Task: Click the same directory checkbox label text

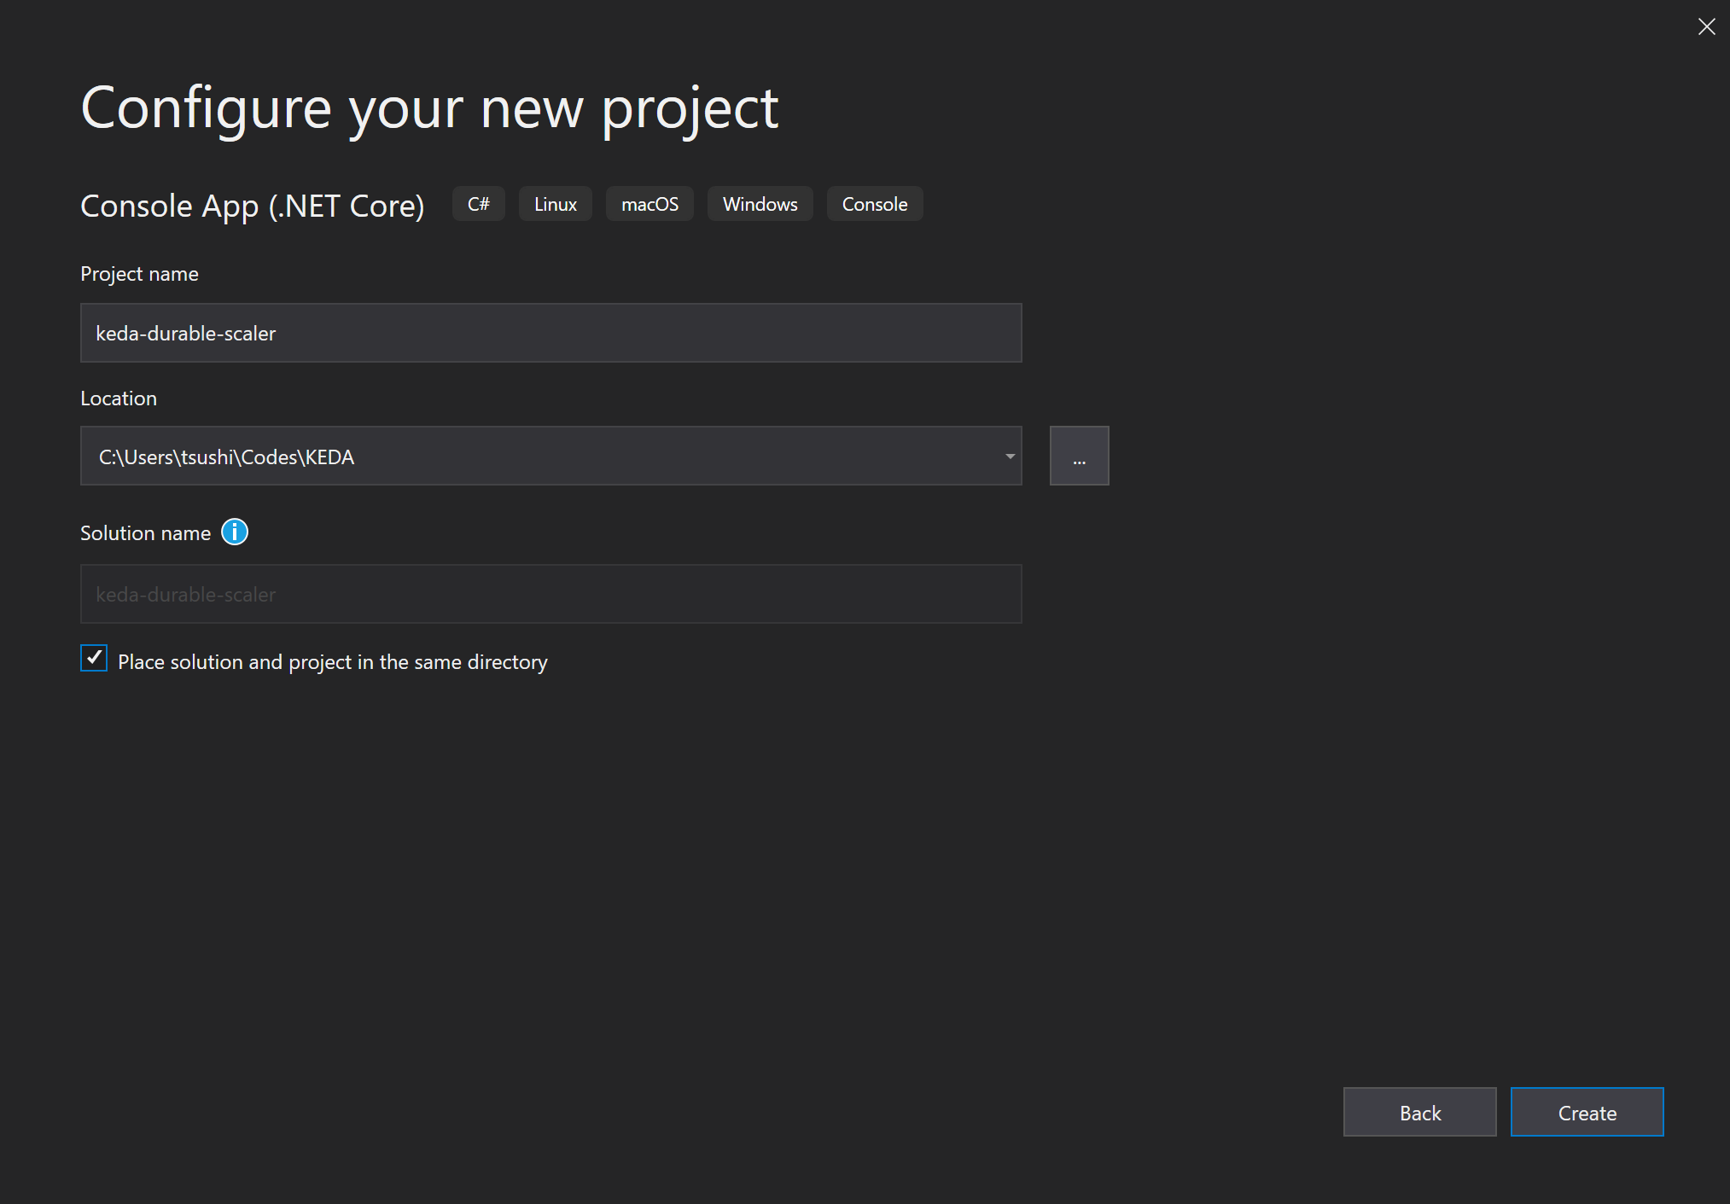Action: (x=333, y=662)
